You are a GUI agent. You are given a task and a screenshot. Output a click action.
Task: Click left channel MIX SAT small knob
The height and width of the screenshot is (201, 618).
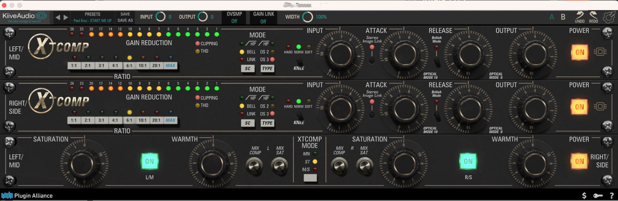[279, 166]
